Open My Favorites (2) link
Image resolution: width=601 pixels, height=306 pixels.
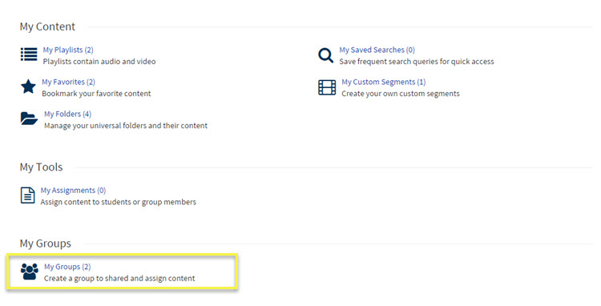68,82
